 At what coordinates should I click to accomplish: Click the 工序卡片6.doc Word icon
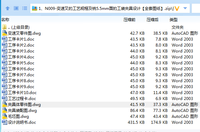coord(5,69)
